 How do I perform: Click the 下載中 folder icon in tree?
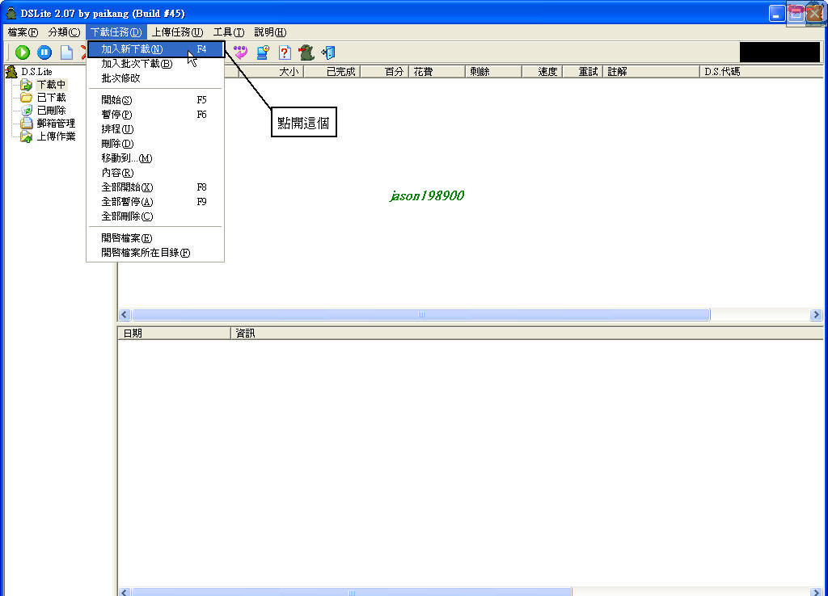26,84
